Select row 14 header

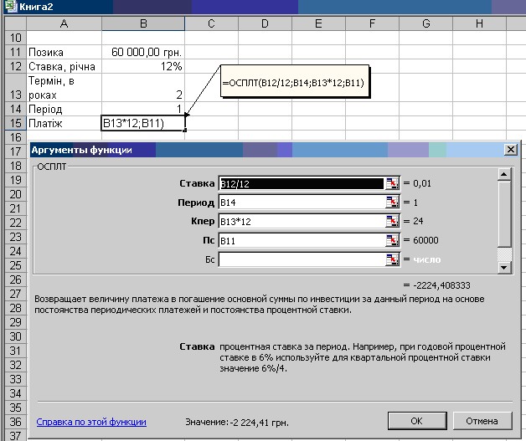pyautogui.click(x=15, y=109)
